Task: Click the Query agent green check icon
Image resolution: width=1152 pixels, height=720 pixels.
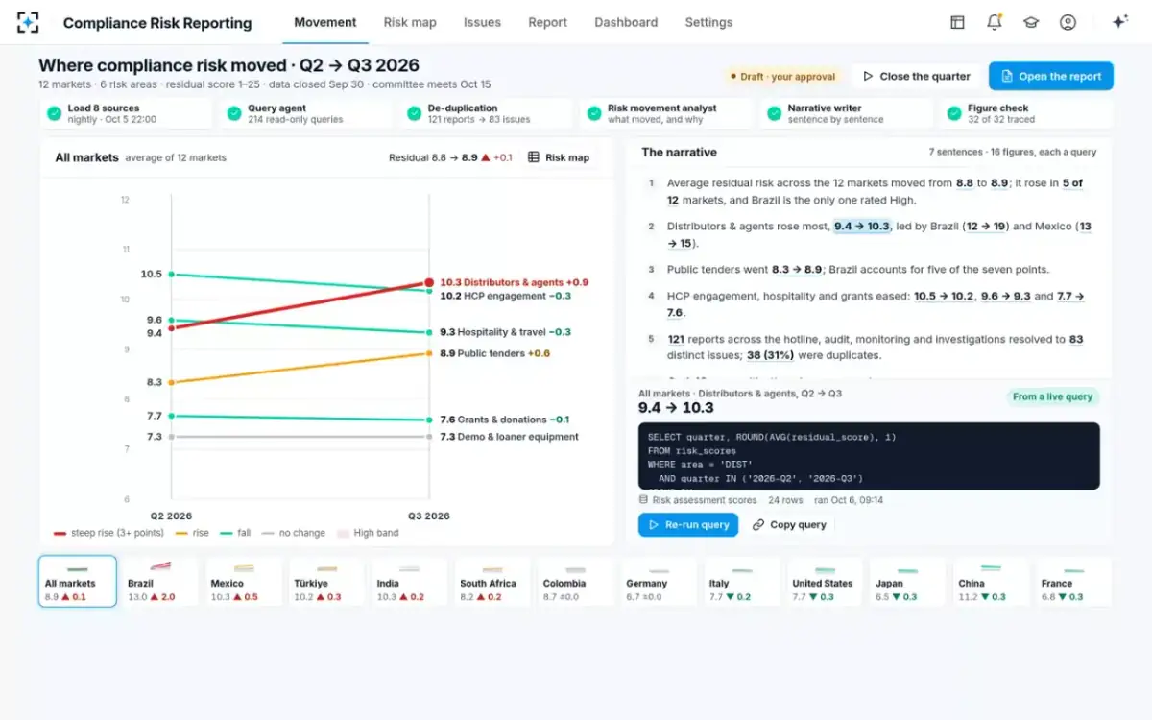Action: point(234,113)
